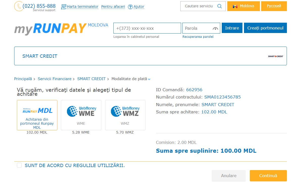The width and height of the screenshot is (296, 192).
Task: Click the phone support icon
Action: (x=18, y=6)
